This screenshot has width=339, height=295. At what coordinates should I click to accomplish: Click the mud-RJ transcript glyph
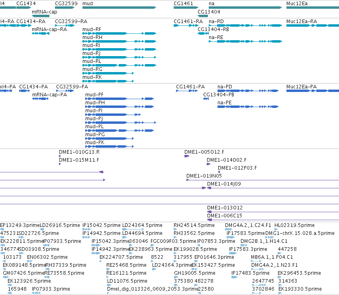tap(119, 57)
